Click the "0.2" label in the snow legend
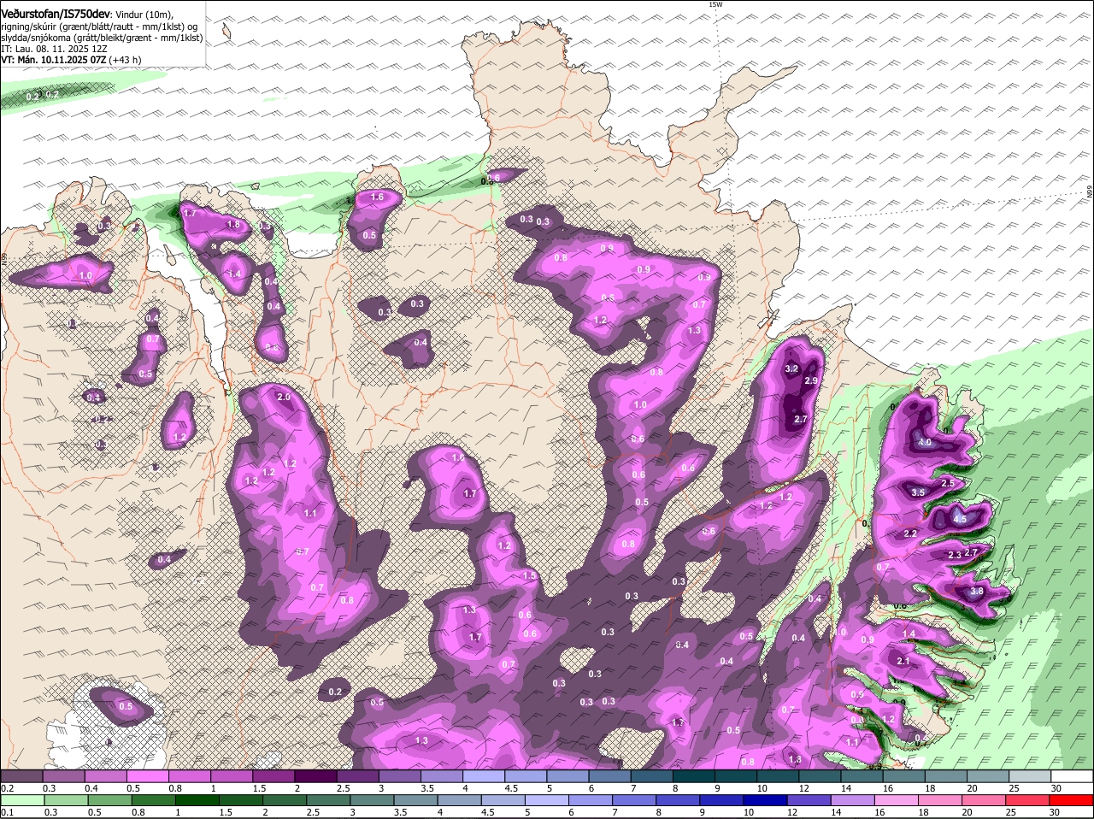This screenshot has width=1094, height=819. 7,788
